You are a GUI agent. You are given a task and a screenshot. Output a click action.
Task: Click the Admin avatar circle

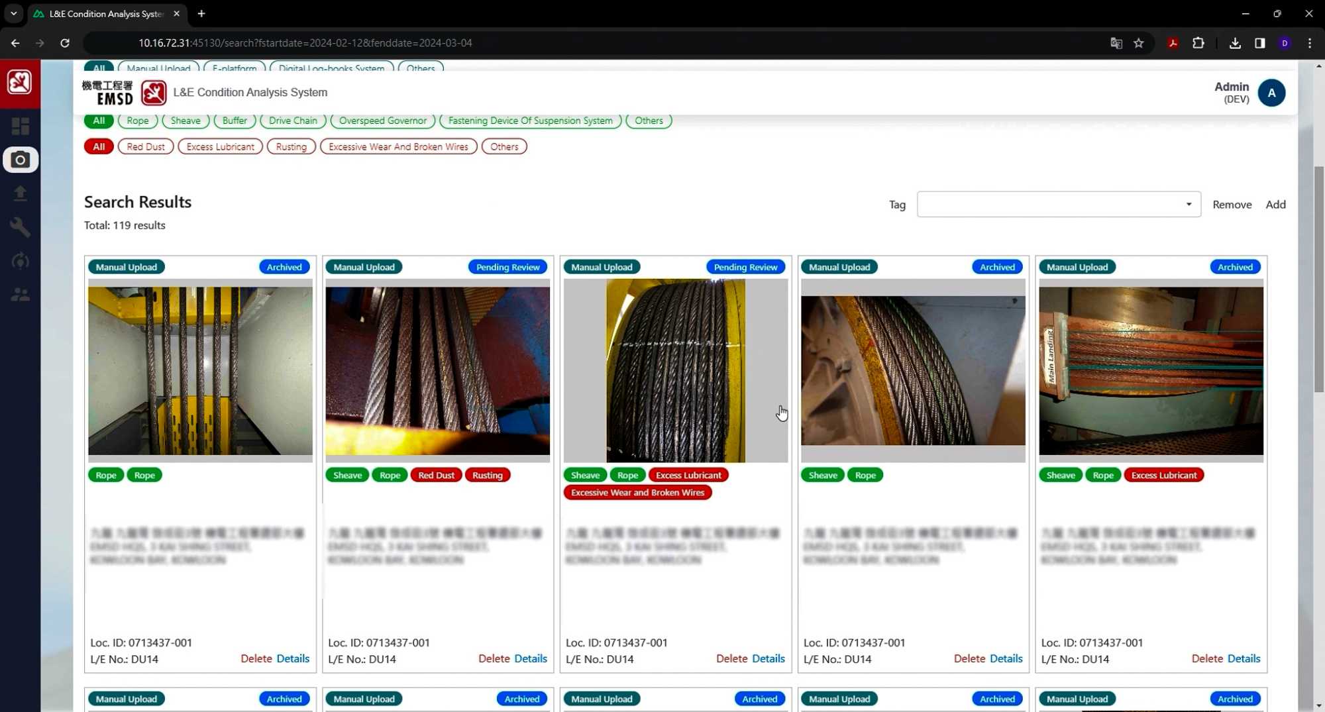coord(1271,93)
